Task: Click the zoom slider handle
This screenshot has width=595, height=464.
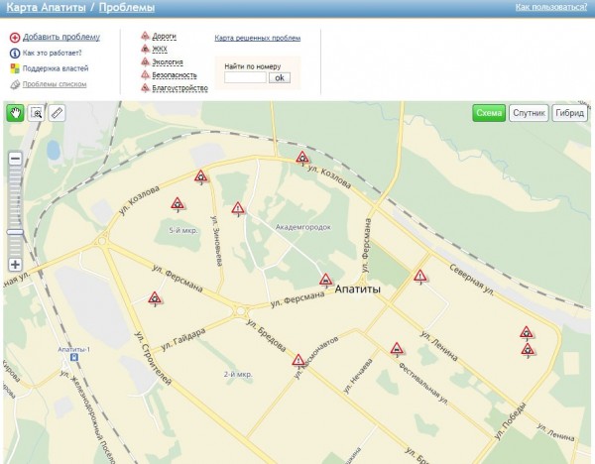Action: click(x=15, y=232)
